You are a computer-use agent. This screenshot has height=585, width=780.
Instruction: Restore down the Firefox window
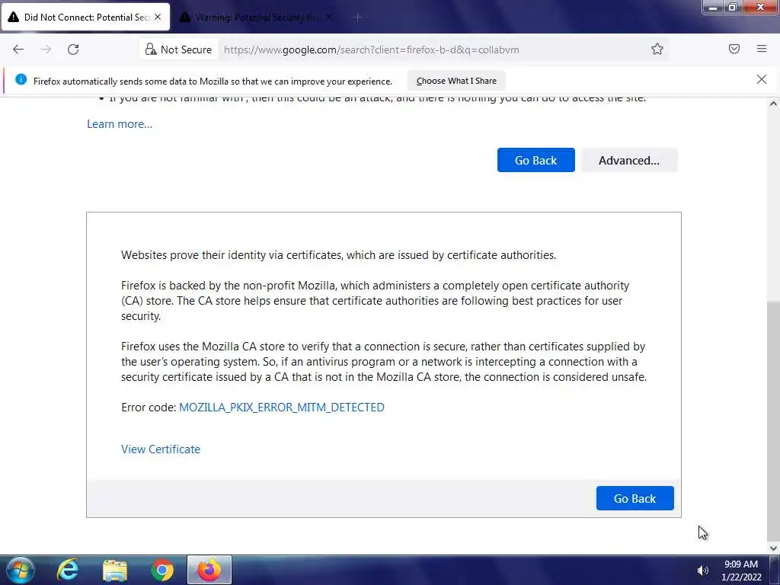click(x=733, y=7)
